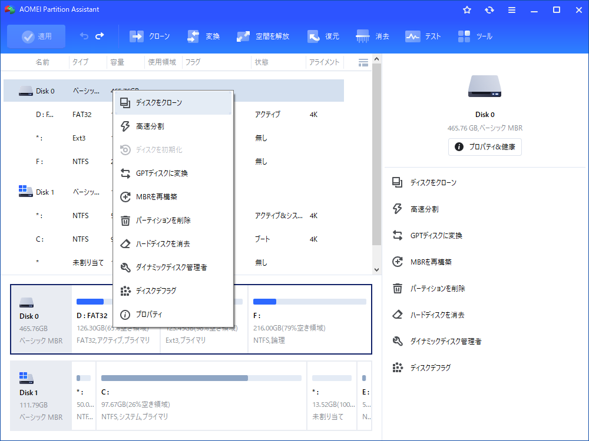The height and width of the screenshot is (441, 589).
Task: Click the star icon in the title bar
Action: (x=466, y=9)
